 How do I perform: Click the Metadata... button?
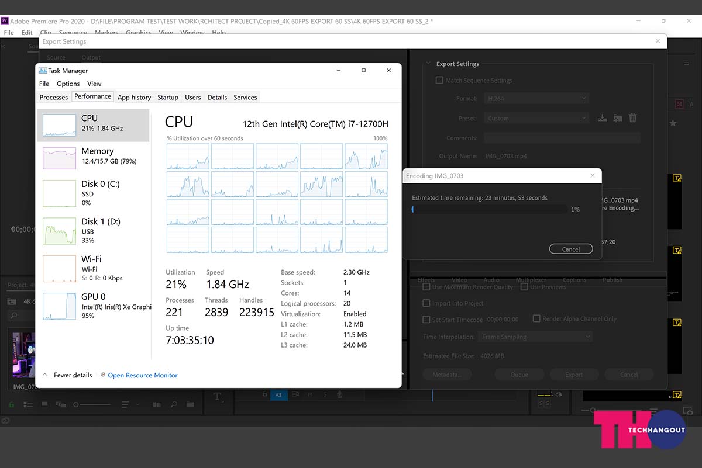(447, 375)
